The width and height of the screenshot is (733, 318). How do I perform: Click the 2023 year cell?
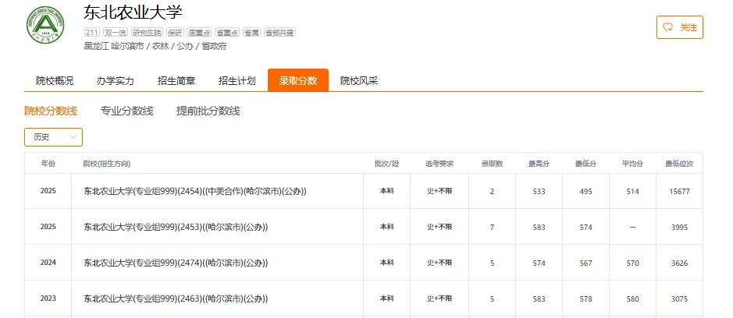(x=48, y=299)
